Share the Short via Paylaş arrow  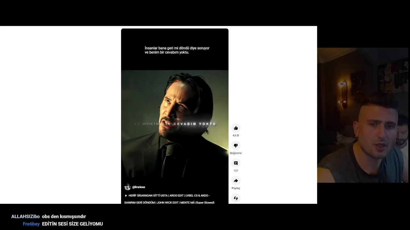tap(236, 181)
